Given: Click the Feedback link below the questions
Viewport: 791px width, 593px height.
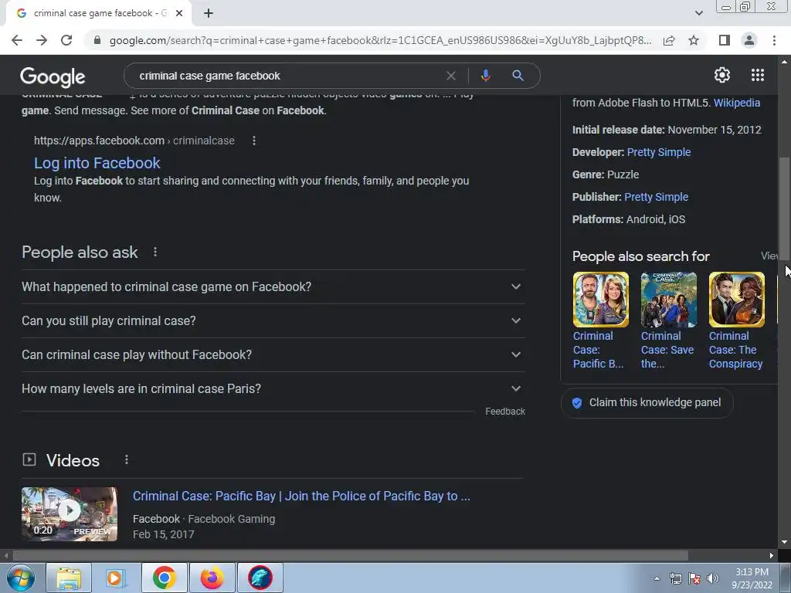Looking at the screenshot, I should tap(505, 412).
